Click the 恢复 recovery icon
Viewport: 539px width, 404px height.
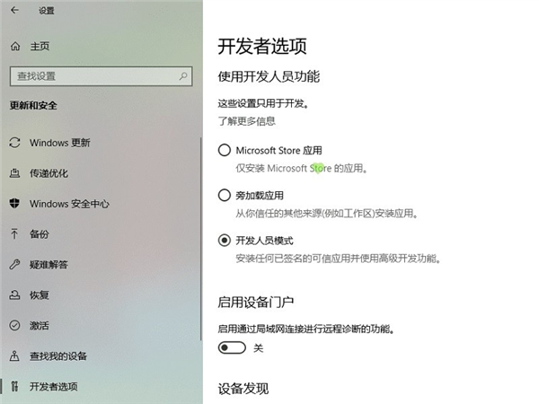pyautogui.click(x=14, y=295)
